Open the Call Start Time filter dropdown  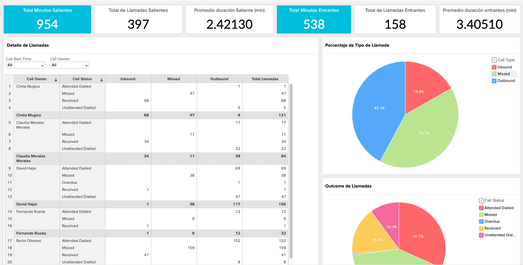coord(25,65)
